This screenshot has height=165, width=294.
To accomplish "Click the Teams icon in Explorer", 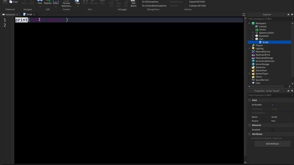I will click(253, 77).
